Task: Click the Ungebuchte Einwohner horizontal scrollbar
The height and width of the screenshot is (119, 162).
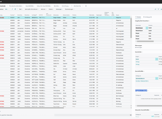Action: [145, 41]
